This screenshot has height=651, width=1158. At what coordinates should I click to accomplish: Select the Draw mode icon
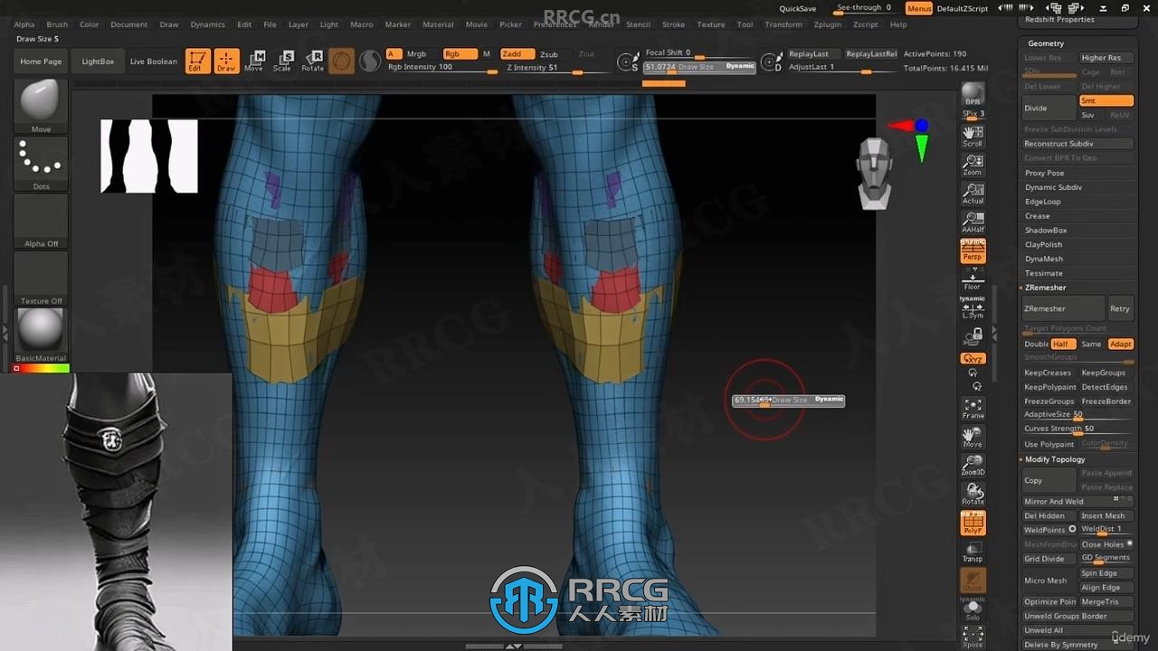[226, 61]
